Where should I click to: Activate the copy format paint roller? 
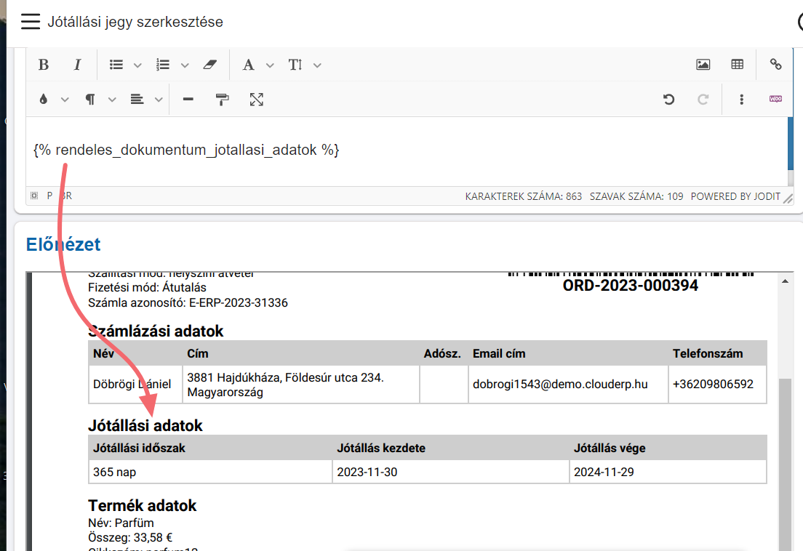[223, 100]
